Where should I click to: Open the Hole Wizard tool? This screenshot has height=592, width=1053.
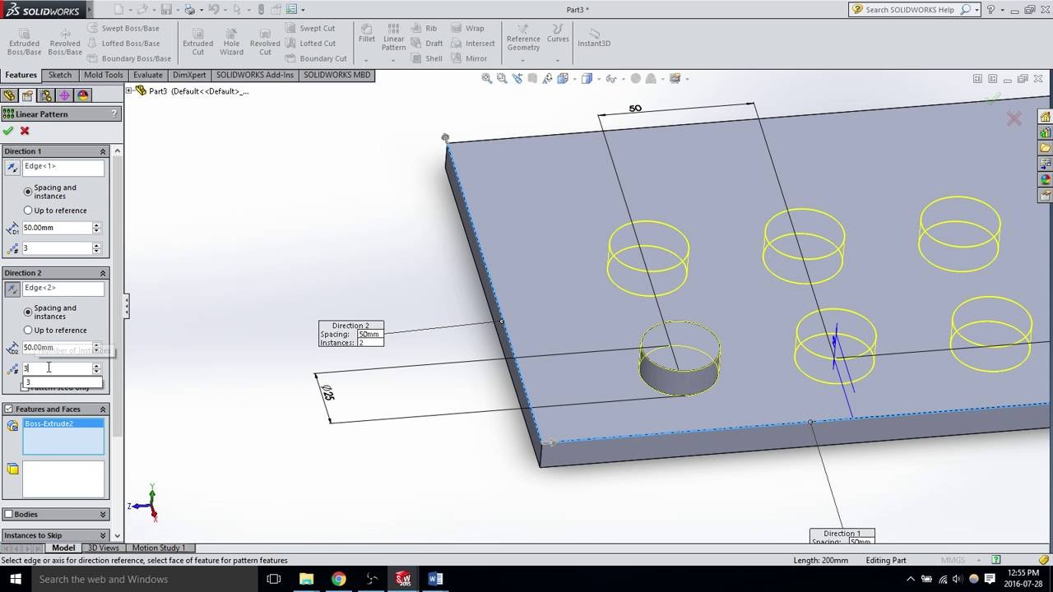pyautogui.click(x=231, y=41)
